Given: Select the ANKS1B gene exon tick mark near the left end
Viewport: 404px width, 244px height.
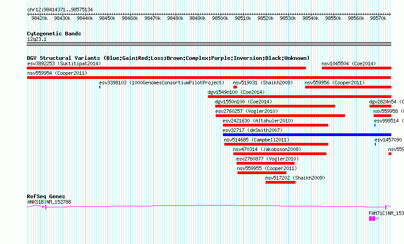Looking at the screenshot, I should click(45, 207).
